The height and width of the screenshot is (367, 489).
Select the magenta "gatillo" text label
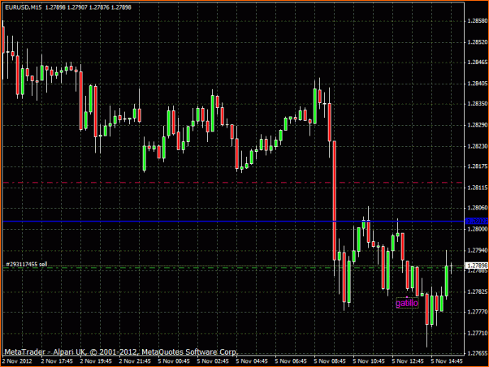[407, 303]
